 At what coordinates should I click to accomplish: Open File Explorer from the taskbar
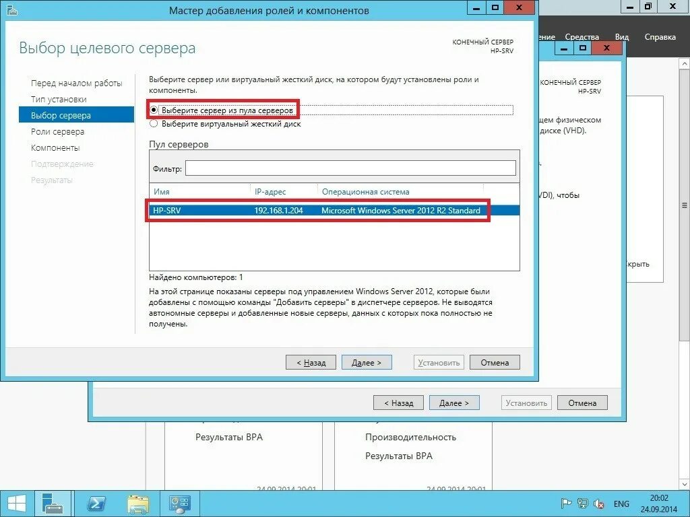pos(137,504)
